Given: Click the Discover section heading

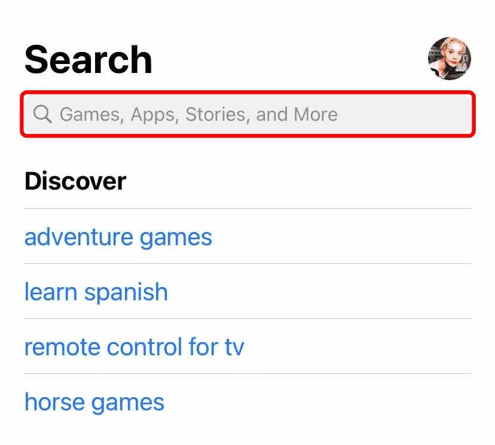Looking at the screenshot, I should [75, 181].
